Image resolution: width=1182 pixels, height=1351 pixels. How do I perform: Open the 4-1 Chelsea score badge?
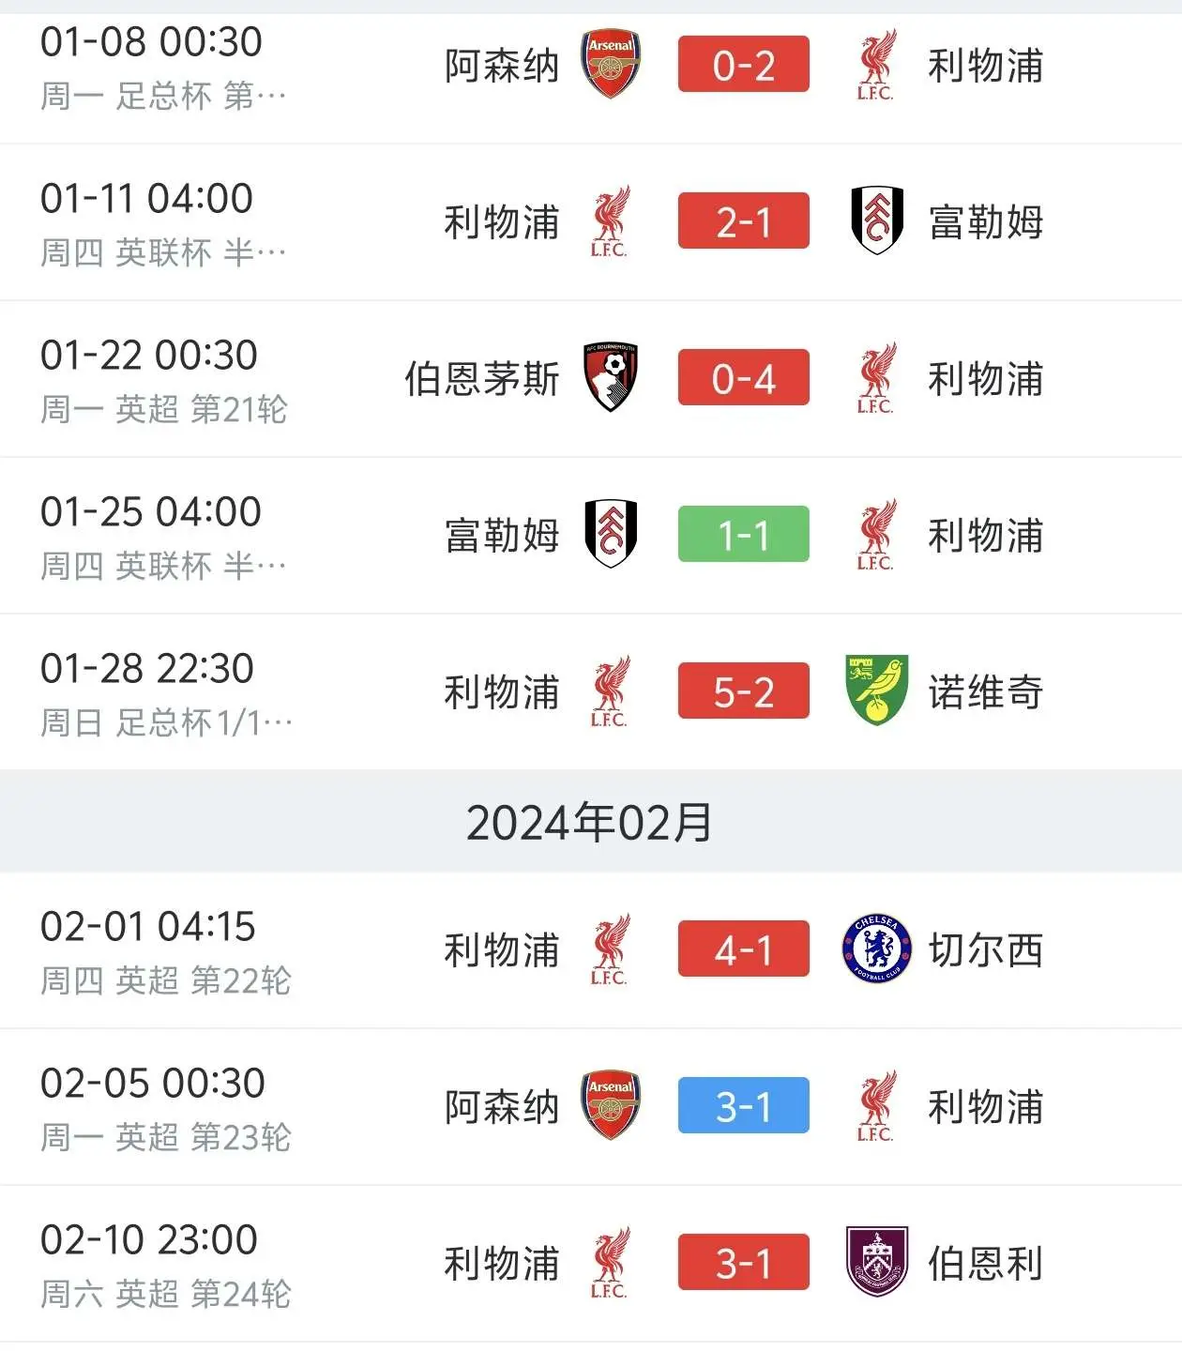(x=744, y=949)
